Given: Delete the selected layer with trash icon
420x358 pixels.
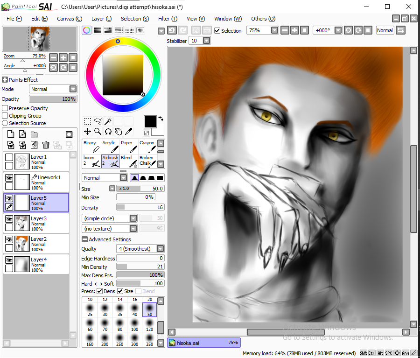Looking at the screenshot, I should (x=46, y=145).
